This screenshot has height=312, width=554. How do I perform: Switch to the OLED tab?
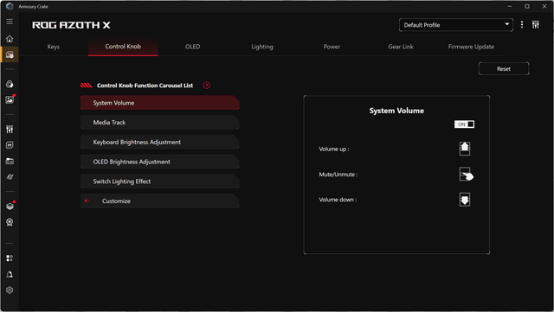click(192, 47)
